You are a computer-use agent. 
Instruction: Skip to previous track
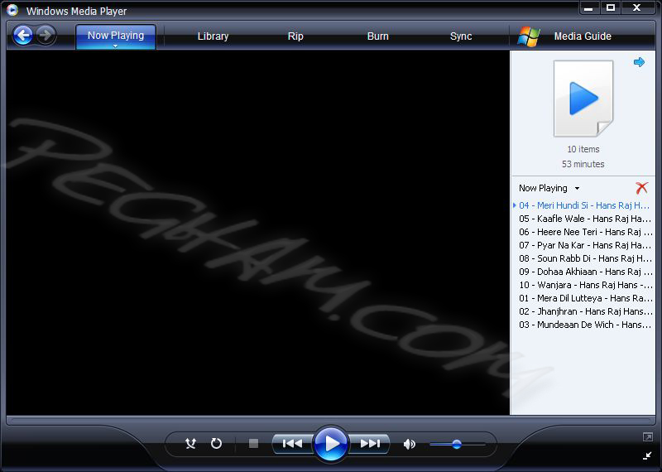(292, 443)
